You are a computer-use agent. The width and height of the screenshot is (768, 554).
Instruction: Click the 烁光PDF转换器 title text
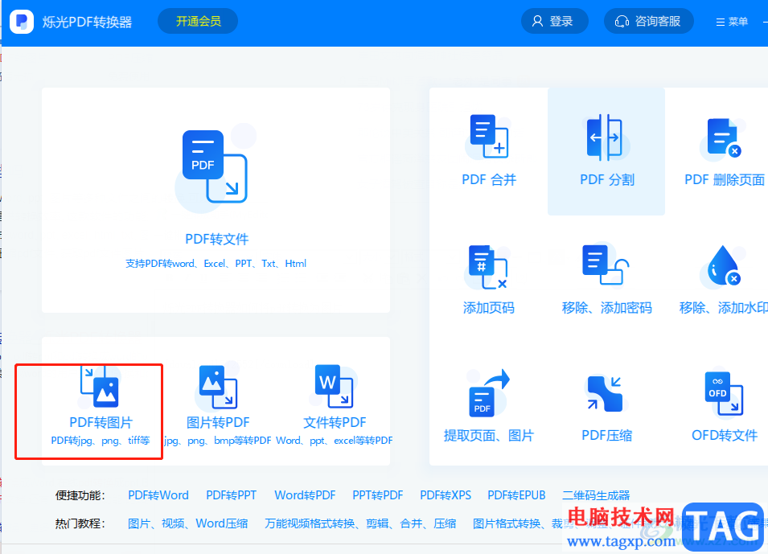point(87,22)
